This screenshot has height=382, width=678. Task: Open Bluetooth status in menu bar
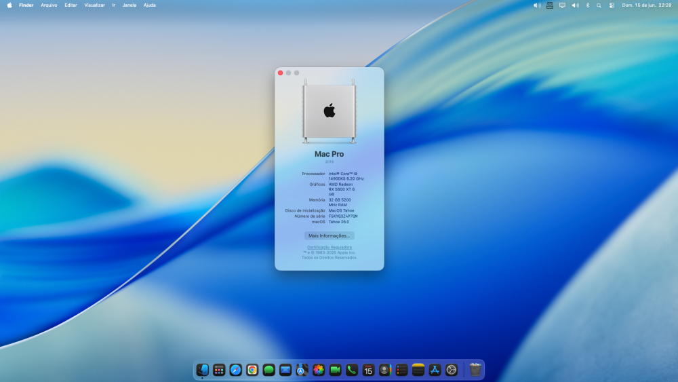click(588, 5)
